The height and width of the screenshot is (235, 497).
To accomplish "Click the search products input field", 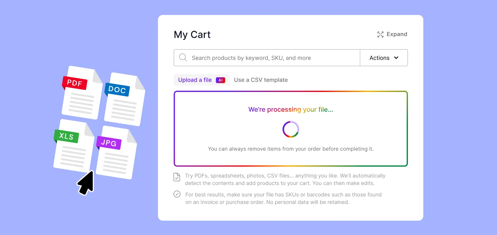I will (267, 58).
